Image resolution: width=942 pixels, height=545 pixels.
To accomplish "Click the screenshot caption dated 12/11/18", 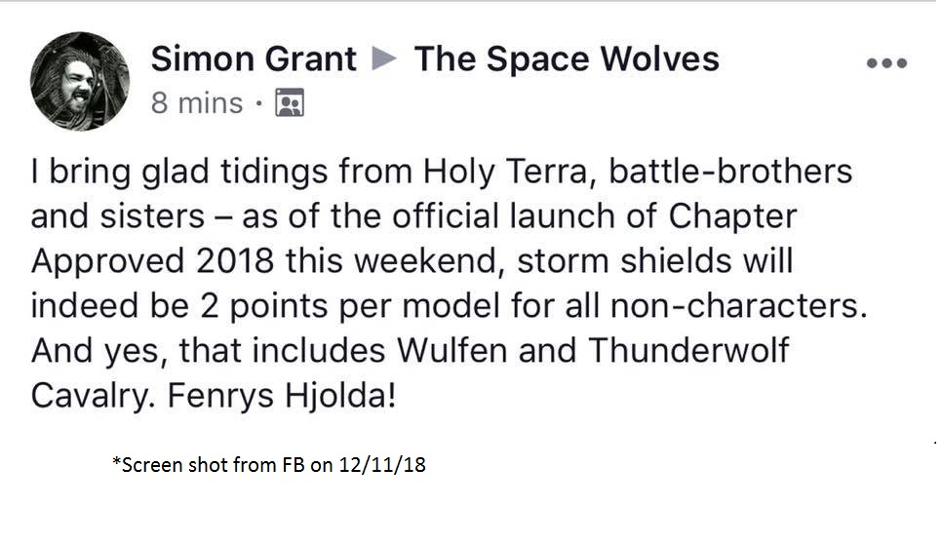I will 269,465.
